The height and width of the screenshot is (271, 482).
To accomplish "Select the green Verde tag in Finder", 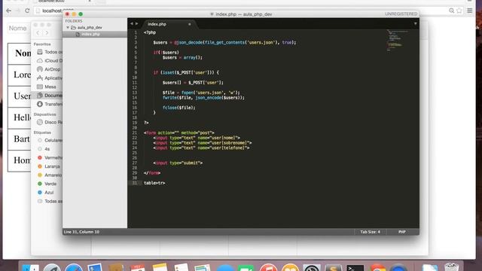I will pyautogui.click(x=47, y=184).
